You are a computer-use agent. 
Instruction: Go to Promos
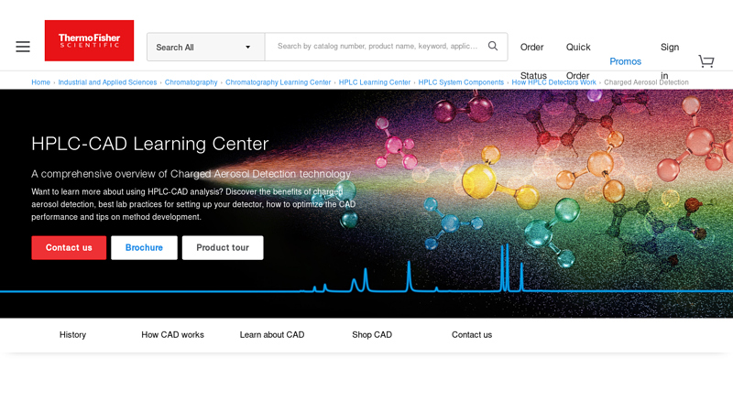[x=625, y=61]
